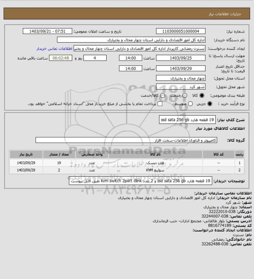
Task: Click the نام کالا column header
Action: point(155,154)
